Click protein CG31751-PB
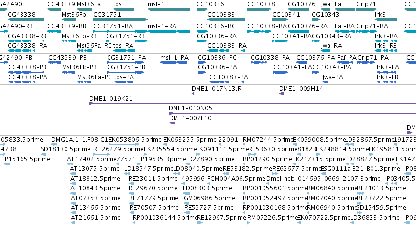 (x=126, y=72)
